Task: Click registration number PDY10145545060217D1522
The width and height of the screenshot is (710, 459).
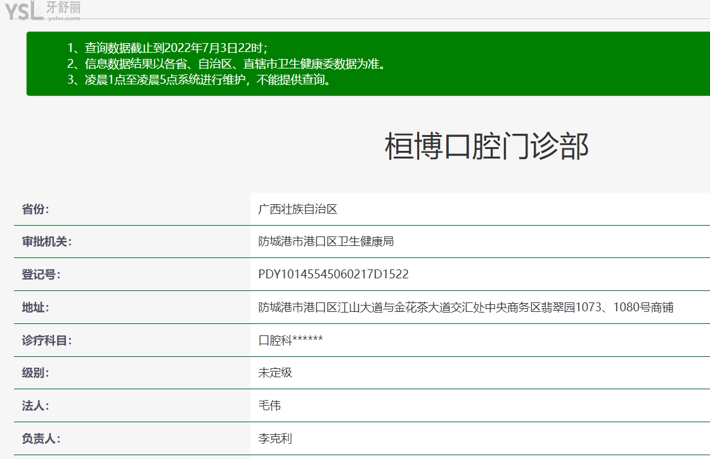Action: [333, 275]
